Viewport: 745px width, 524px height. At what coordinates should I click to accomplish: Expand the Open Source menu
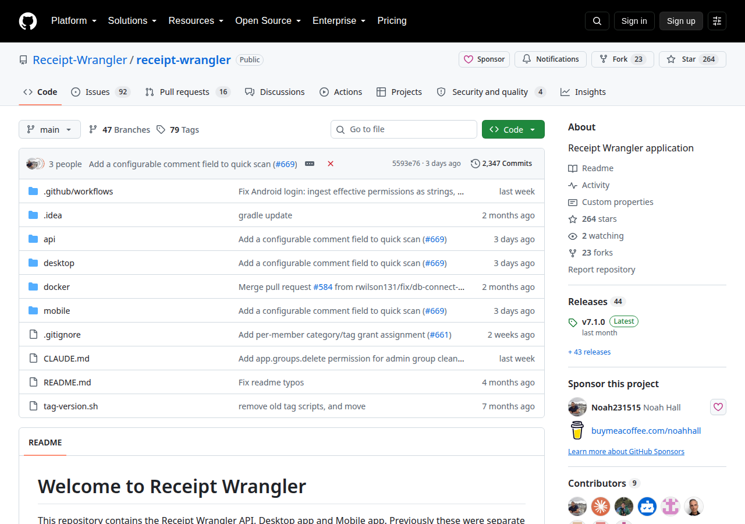pos(268,21)
